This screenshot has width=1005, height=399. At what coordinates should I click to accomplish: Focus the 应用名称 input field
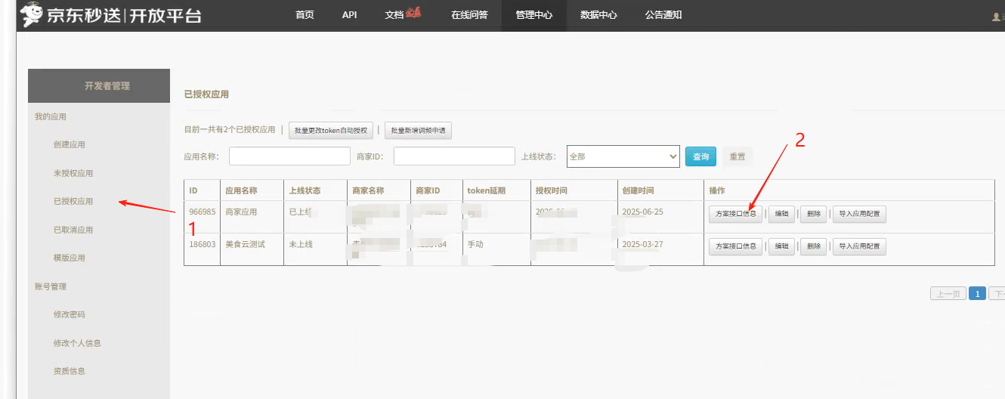[x=289, y=156]
